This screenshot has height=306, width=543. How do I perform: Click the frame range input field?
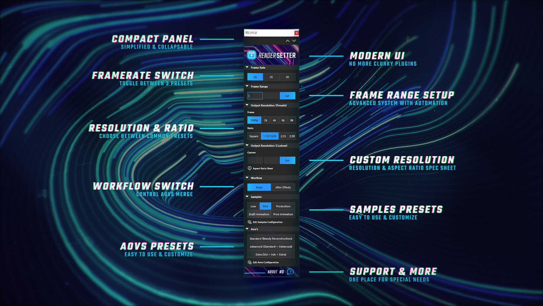[x=255, y=96]
